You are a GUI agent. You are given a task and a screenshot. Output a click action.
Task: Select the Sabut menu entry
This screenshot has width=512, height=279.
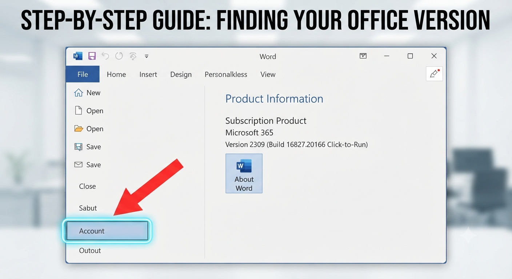[x=88, y=208]
